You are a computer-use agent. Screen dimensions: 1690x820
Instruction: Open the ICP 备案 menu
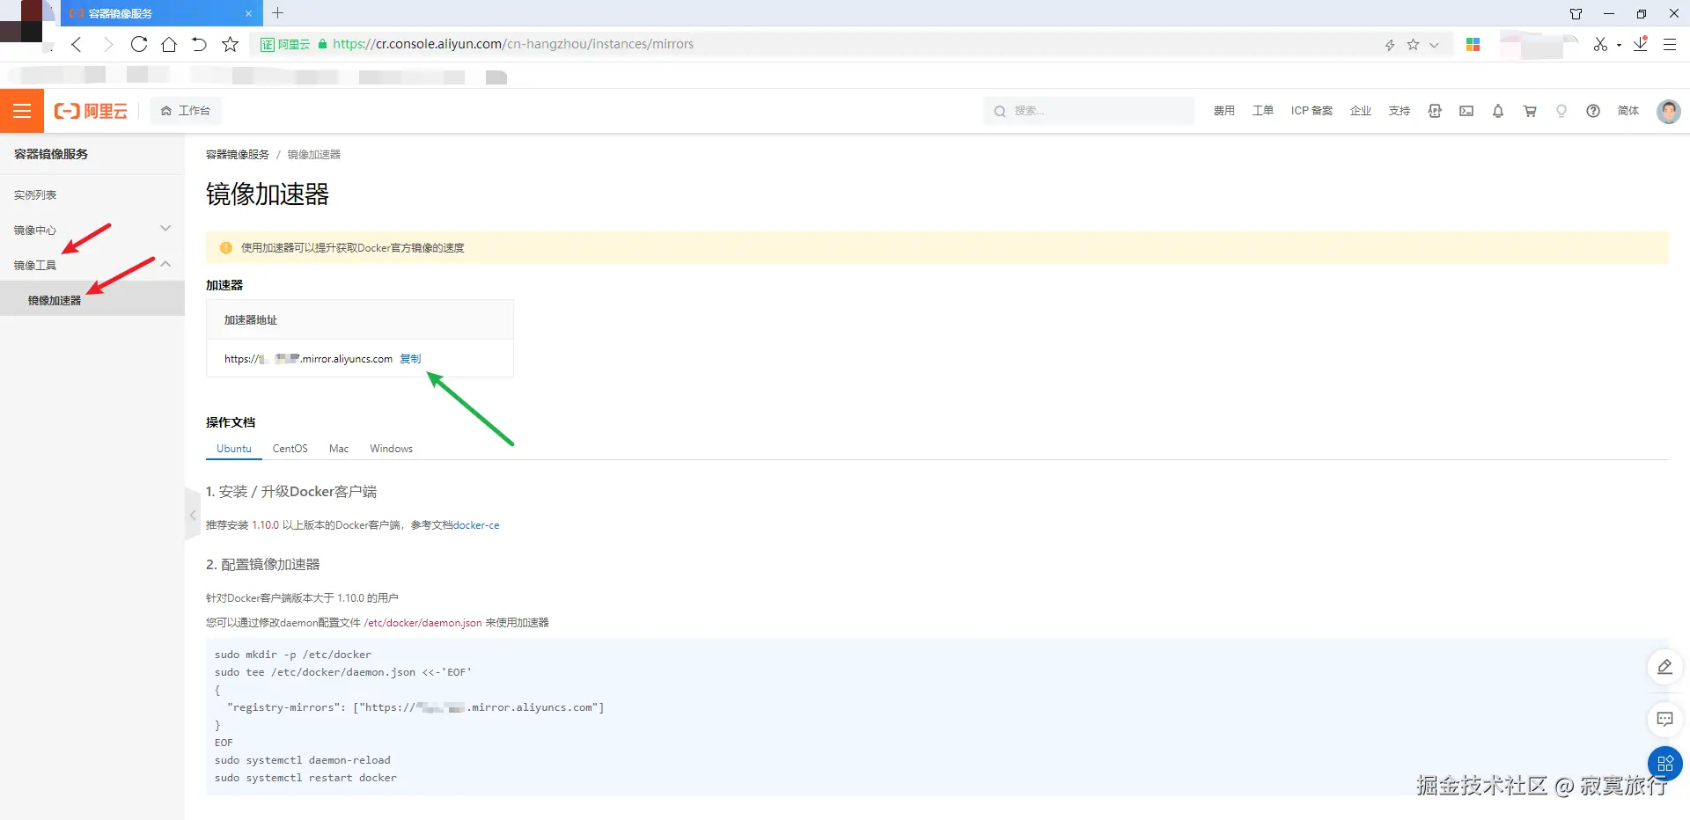1312,111
